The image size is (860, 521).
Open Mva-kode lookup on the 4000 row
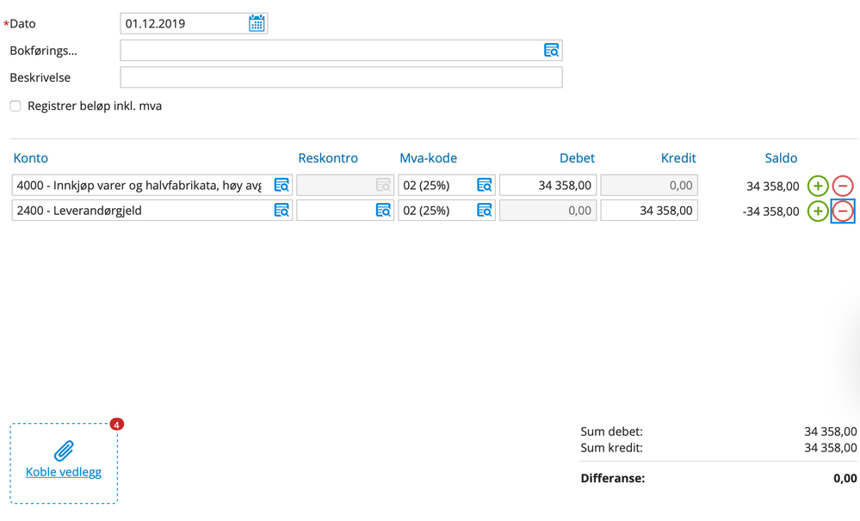pyautogui.click(x=483, y=184)
